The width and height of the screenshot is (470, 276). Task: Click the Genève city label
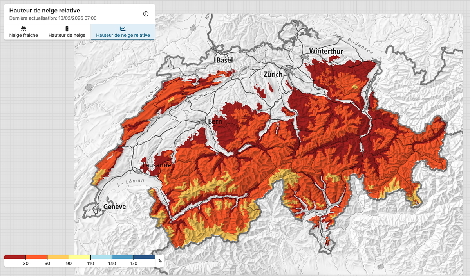pyautogui.click(x=114, y=207)
